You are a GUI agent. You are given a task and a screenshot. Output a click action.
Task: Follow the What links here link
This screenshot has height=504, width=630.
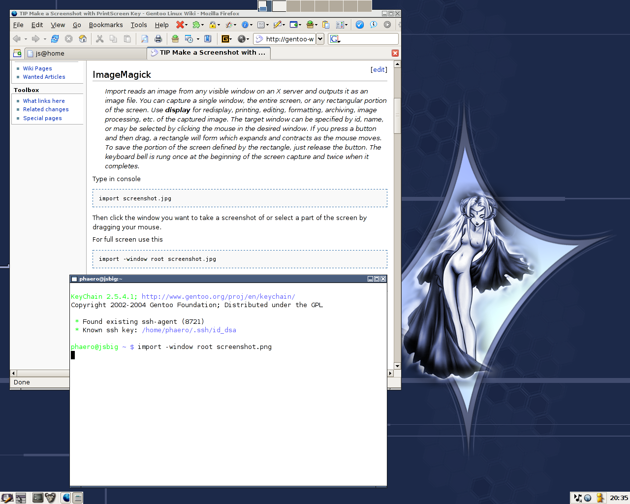click(x=44, y=101)
